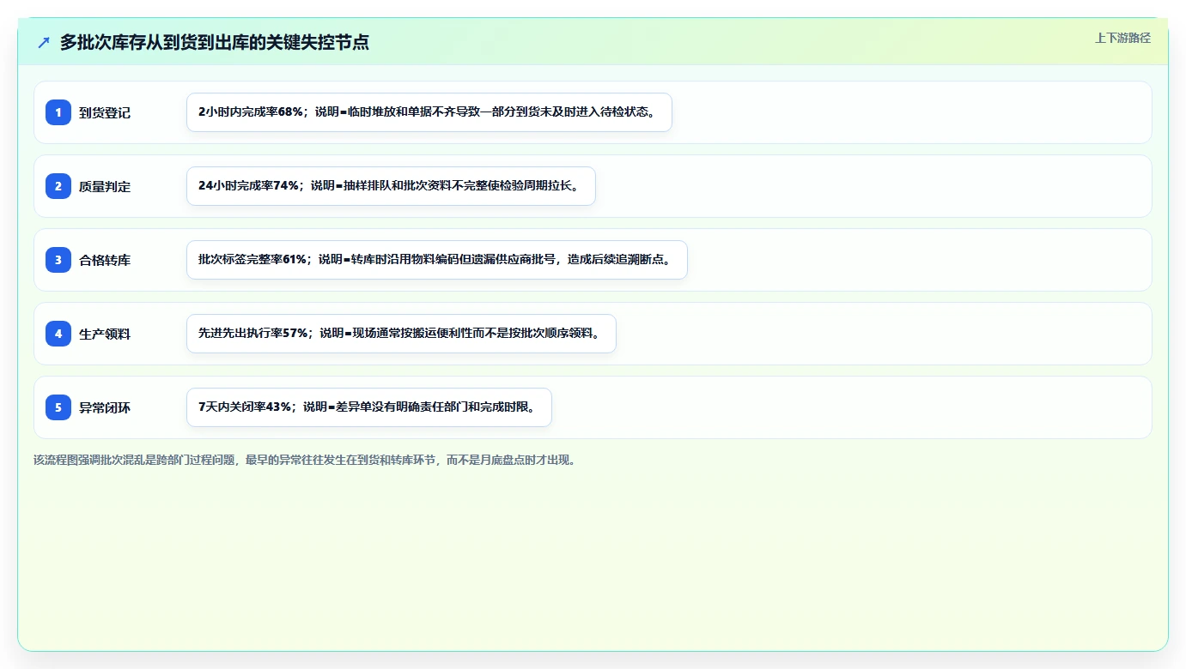Open the 24小时完成率74% detail box
The image size is (1186, 669).
pos(391,186)
